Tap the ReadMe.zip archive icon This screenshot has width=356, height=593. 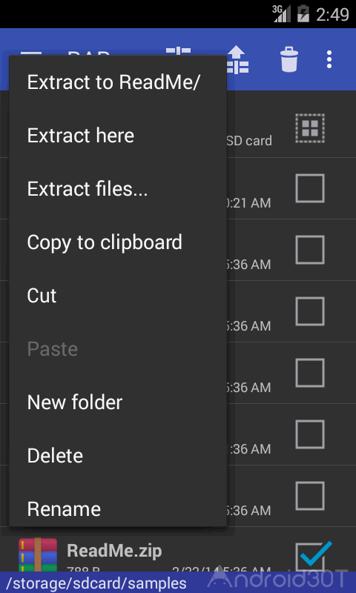tap(38, 554)
